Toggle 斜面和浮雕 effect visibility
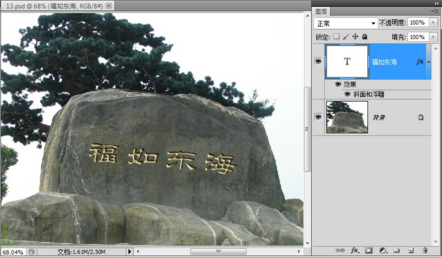Viewport: 442px width, 258px height. point(348,94)
